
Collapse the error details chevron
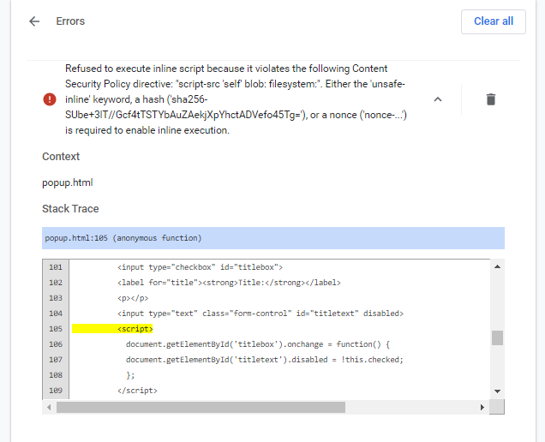tap(438, 99)
